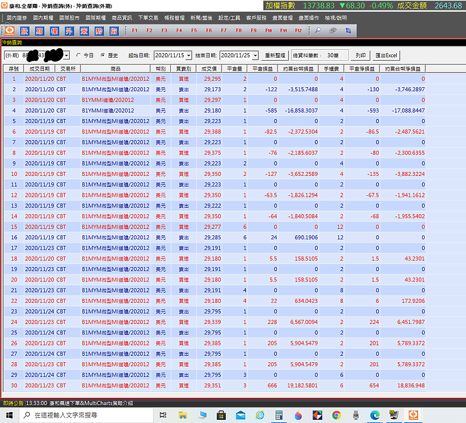Click inside the 起始日期 field showing 2020/11/15

click(x=170, y=56)
